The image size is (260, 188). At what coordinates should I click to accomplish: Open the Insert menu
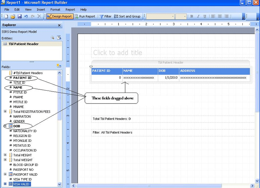tap(41, 10)
